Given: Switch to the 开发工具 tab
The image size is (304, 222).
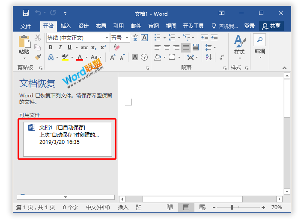Looking at the screenshot, I should tap(193, 26).
